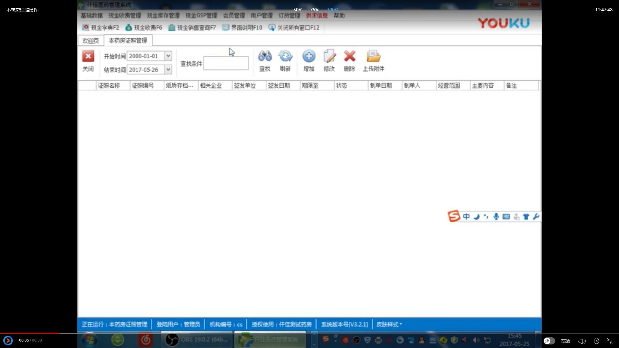Image resolution: width=619 pixels, height=348 pixels.
Task: Open the 现金库存管理 menu
Action: point(163,15)
